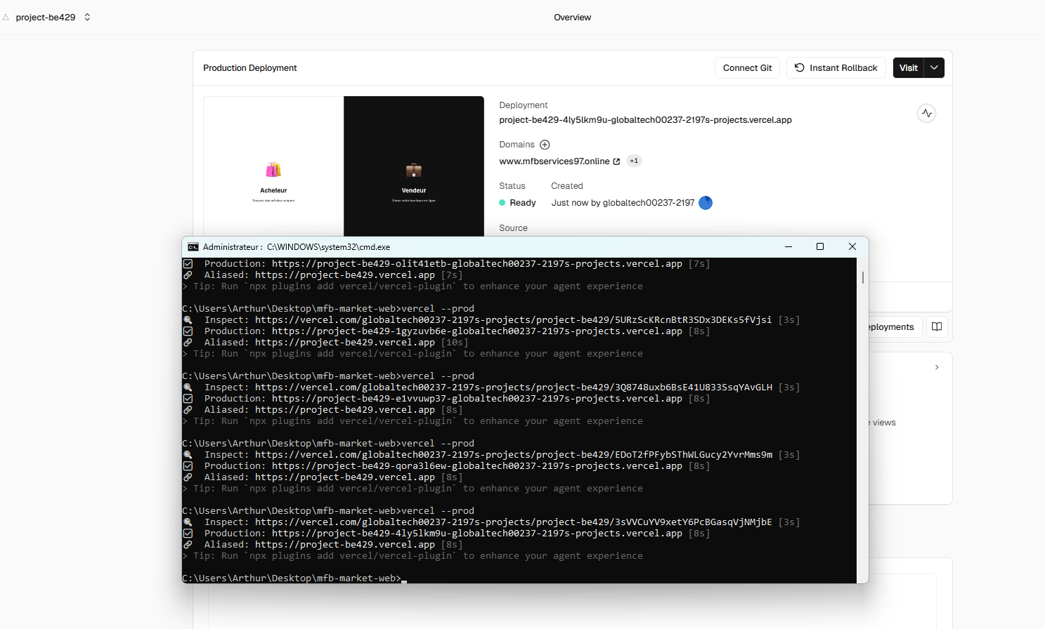This screenshot has height=629, width=1045.
Task: Click the cmd.exe window title icon
Action: pyautogui.click(x=193, y=247)
